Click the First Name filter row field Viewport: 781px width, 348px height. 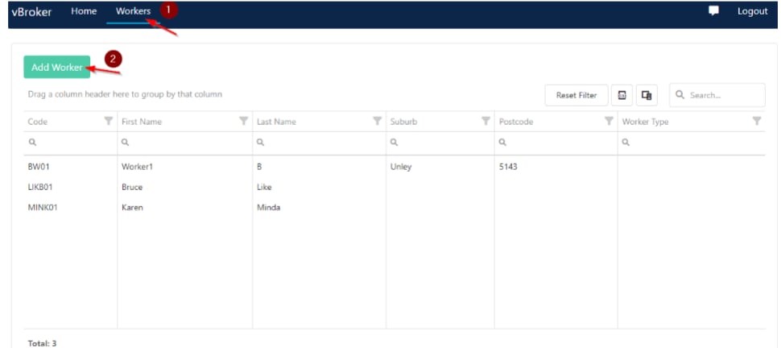click(x=185, y=143)
